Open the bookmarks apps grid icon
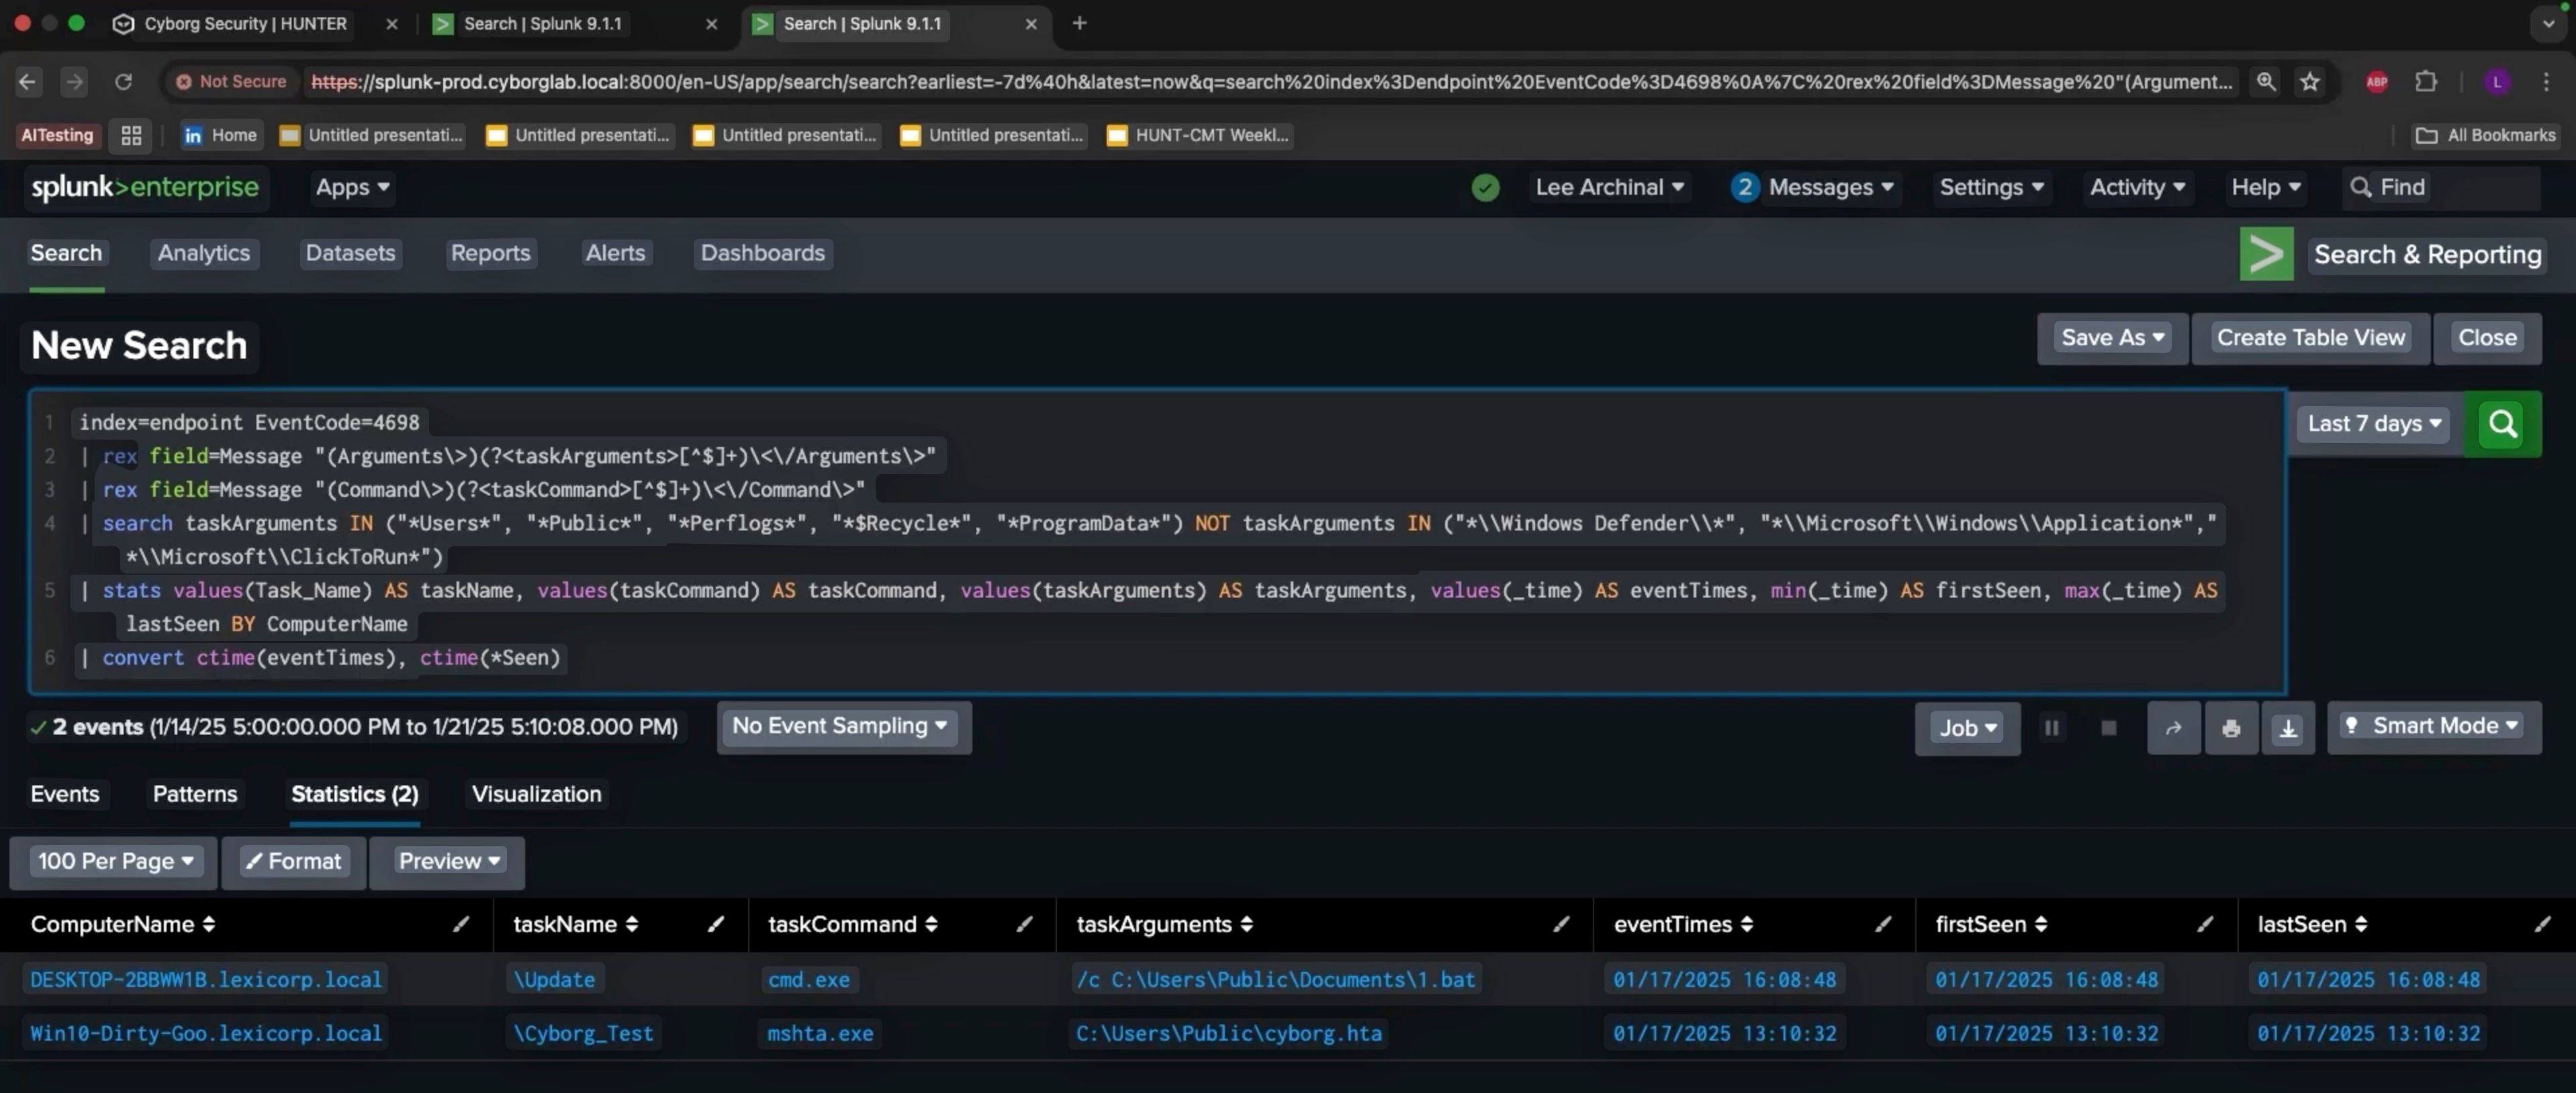The image size is (2576, 1093). [x=131, y=135]
